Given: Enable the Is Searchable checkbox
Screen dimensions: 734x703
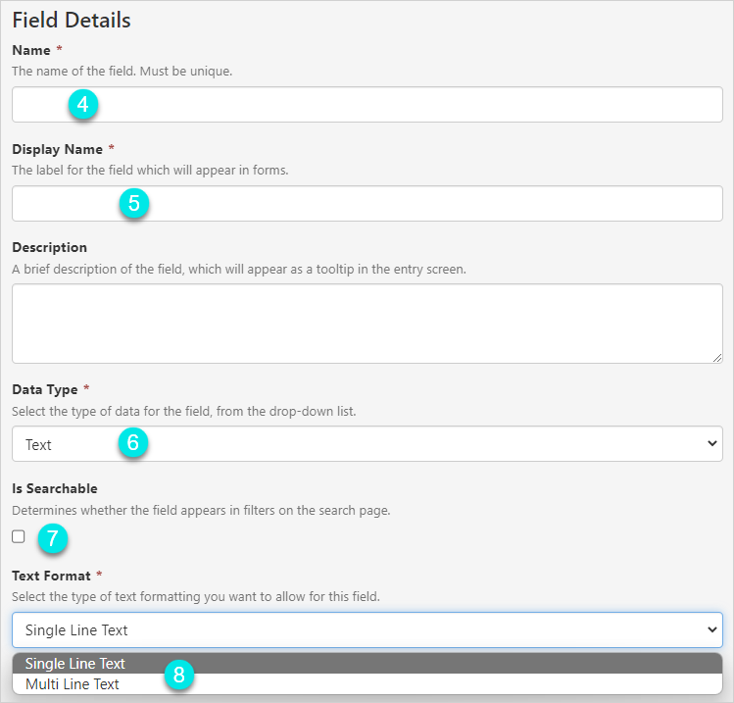Looking at the screenshot, I should 19,536.
